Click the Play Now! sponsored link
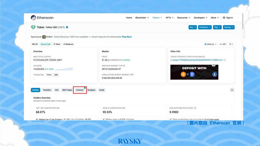The image size is (260, 146). click(127, 37)
